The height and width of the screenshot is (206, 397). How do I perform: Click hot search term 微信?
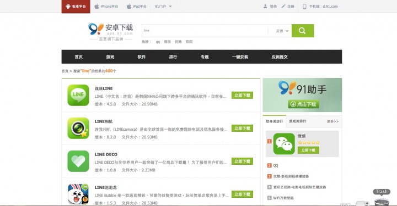(x=168, y=42)
